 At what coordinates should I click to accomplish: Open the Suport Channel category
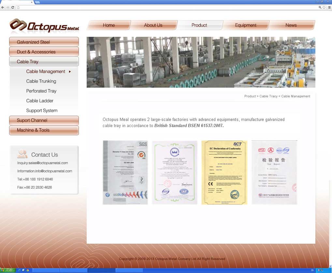pos(44,120)
